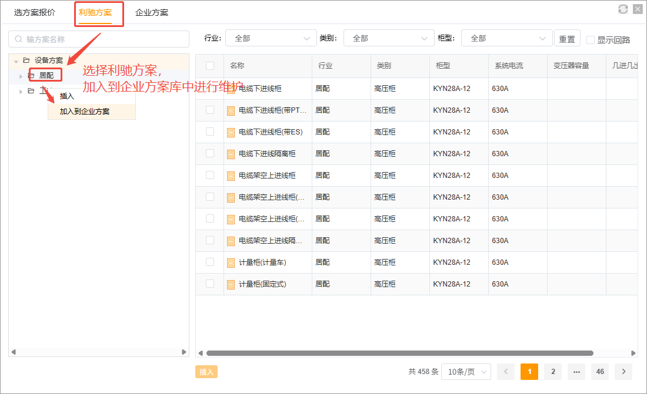Image resolution: width=647 pixels, height=394 pixels.
Task: Open the 柜型 dropdown
Action: pos(506,38)
